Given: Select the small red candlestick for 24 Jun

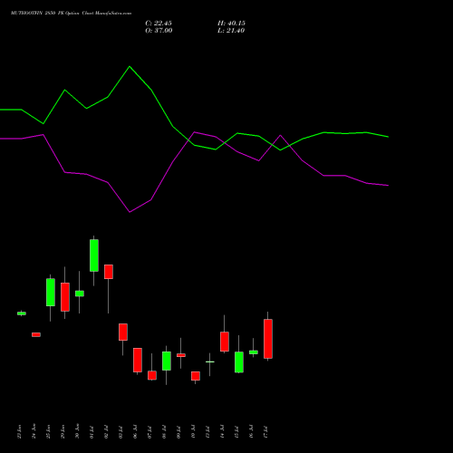Looking at the screenshot, I should coord(36,334).
